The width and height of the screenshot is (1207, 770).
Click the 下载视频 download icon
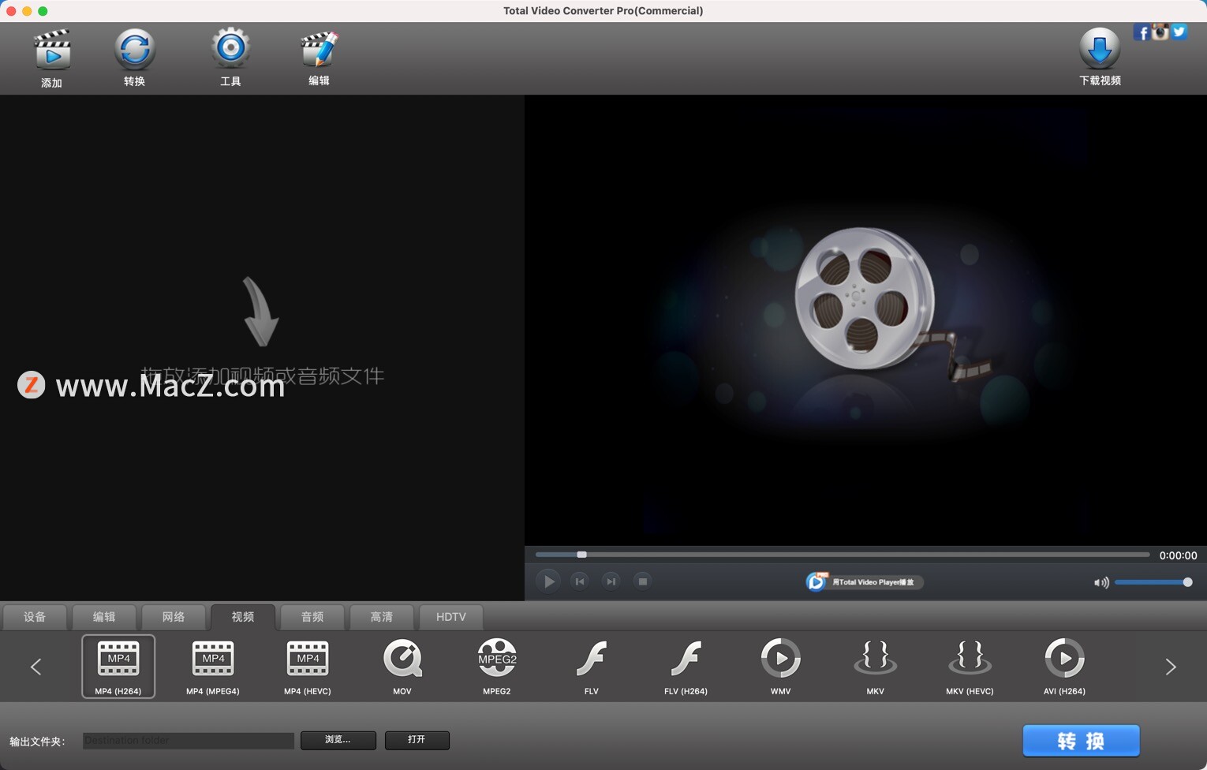pos(1100,49)
